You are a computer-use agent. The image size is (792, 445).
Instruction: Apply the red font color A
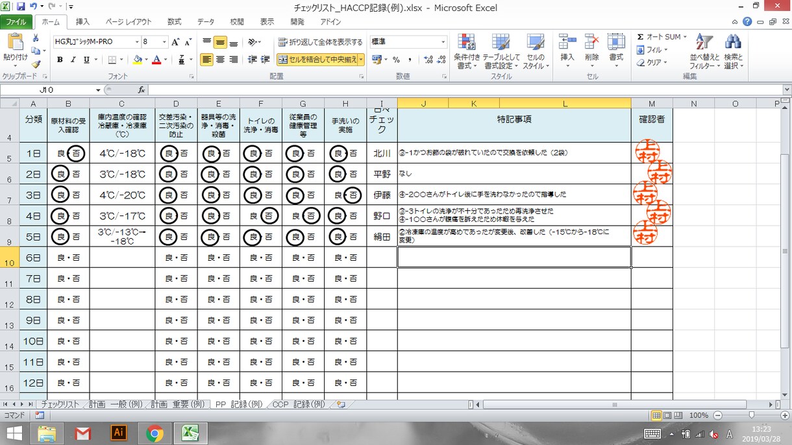coord(156,60)
